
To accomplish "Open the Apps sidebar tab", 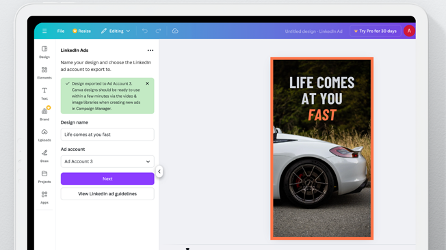I will coord(44,197).
